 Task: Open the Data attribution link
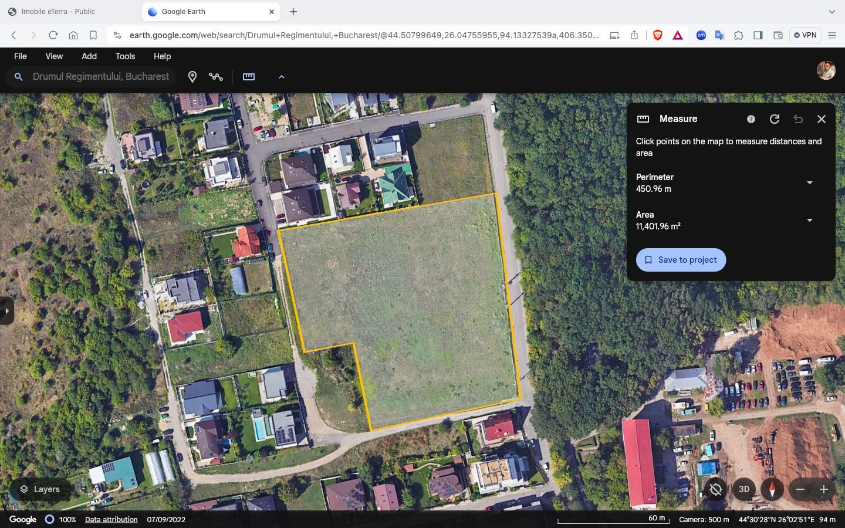[x=111, y=520]
